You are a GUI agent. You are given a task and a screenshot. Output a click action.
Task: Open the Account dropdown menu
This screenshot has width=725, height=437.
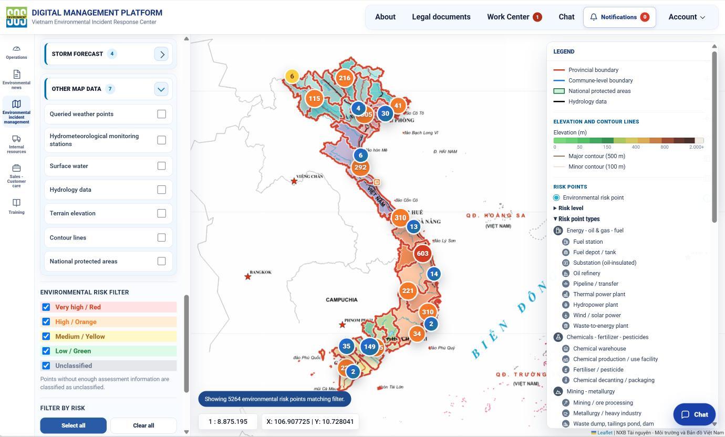click(687, 17)
